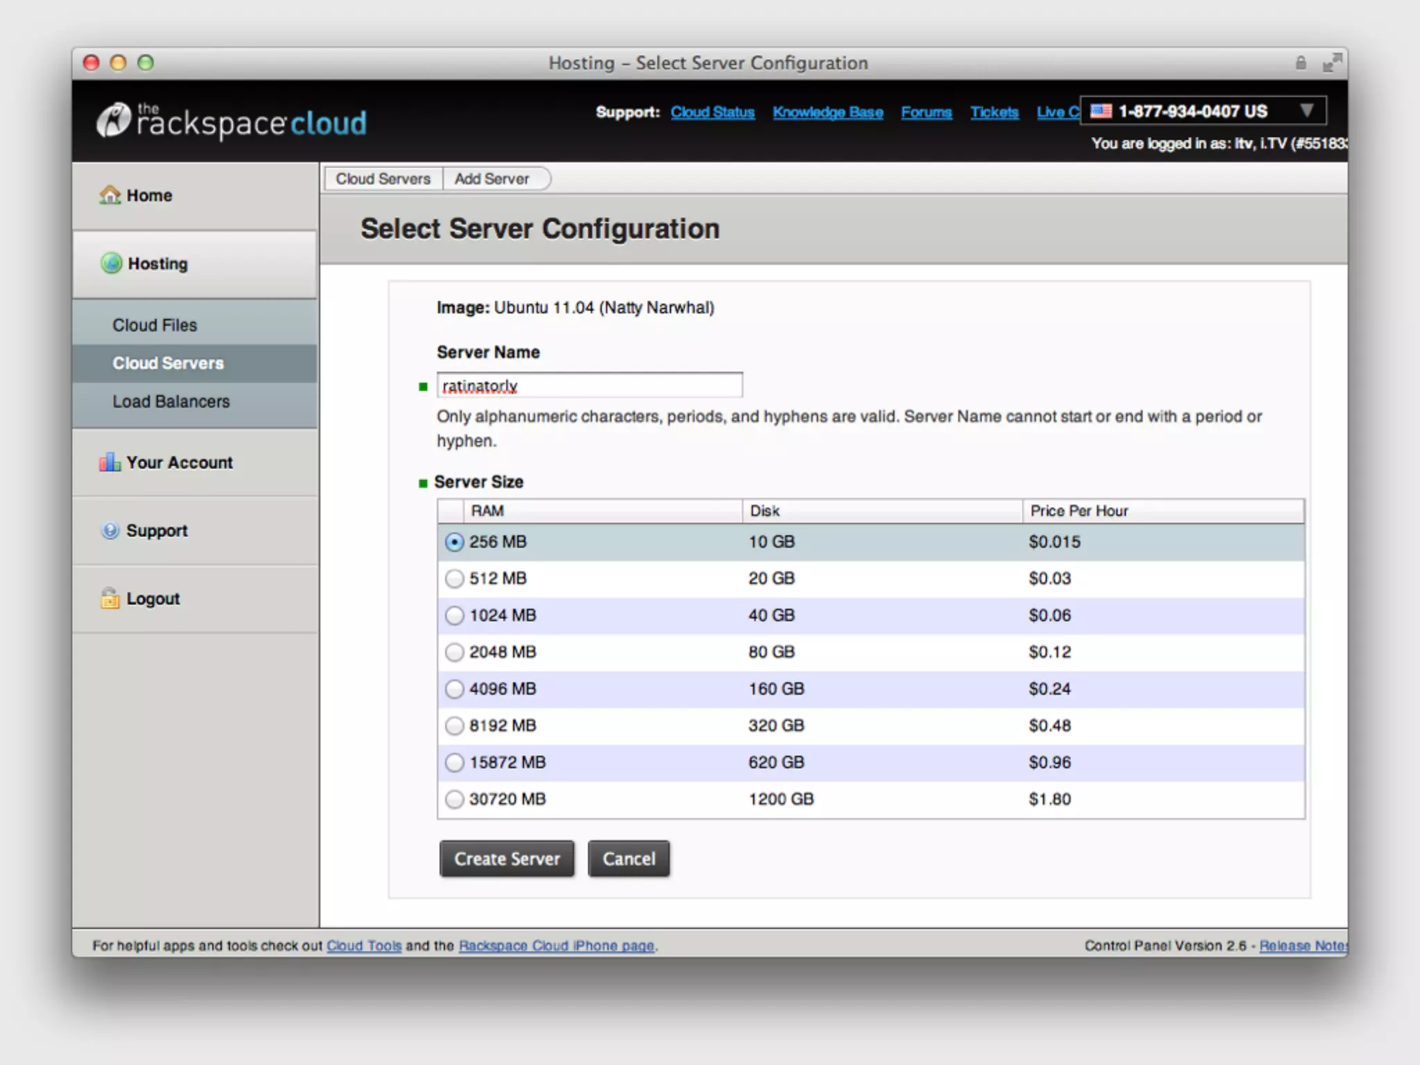Image resolution: width=1420 pixels, height=1065 pixels.
Task: Open the Cloud Tools footer link
Action: 363,946
